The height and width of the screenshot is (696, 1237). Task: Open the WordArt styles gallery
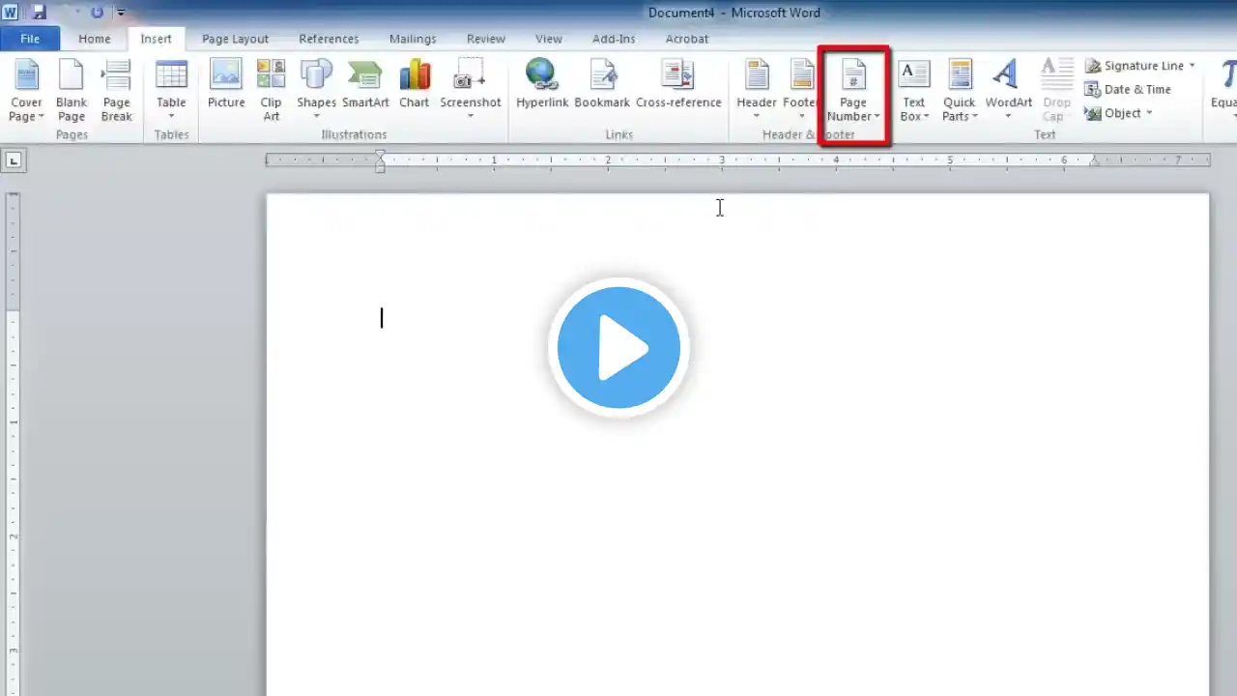(1009, 90)
